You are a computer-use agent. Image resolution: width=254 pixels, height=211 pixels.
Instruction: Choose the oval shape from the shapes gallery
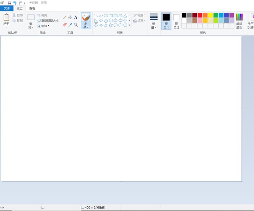[106, 16]
